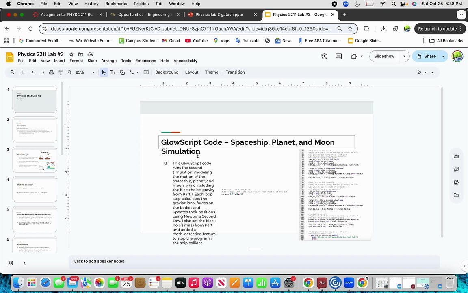The width and height of the screenshot is (468, 293).
Task: Click the filmstrip scrollbar
Action: tap(62, 118)
